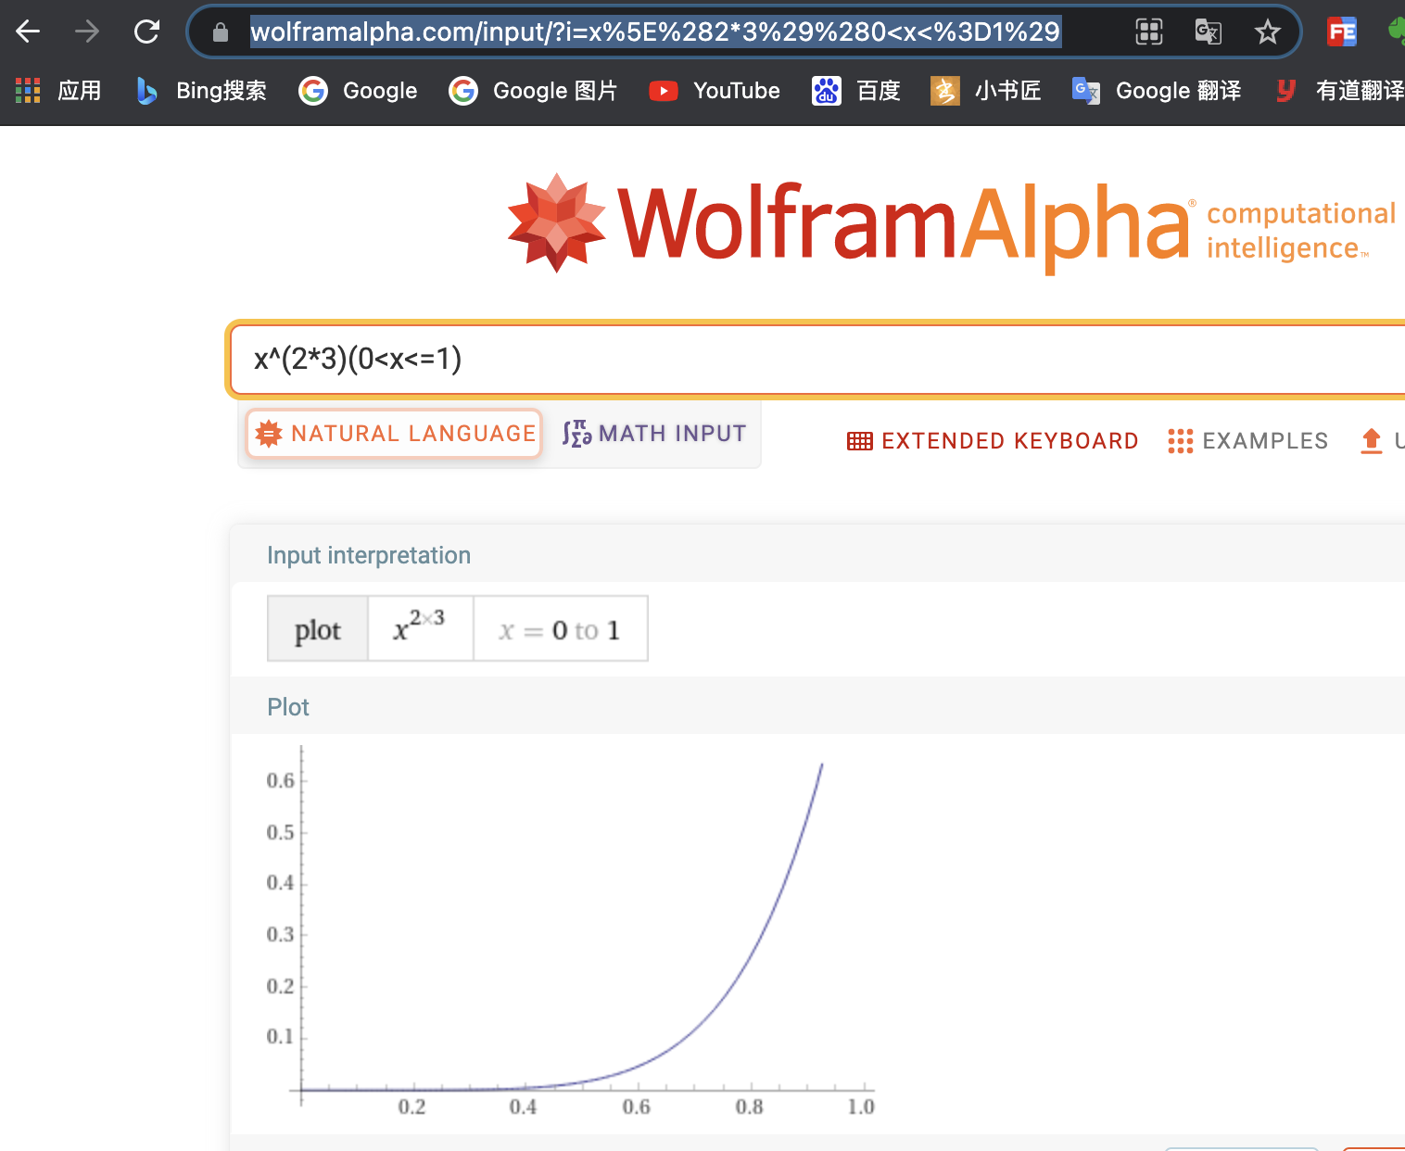Reload the page with refresh icon

pos(146,32)
